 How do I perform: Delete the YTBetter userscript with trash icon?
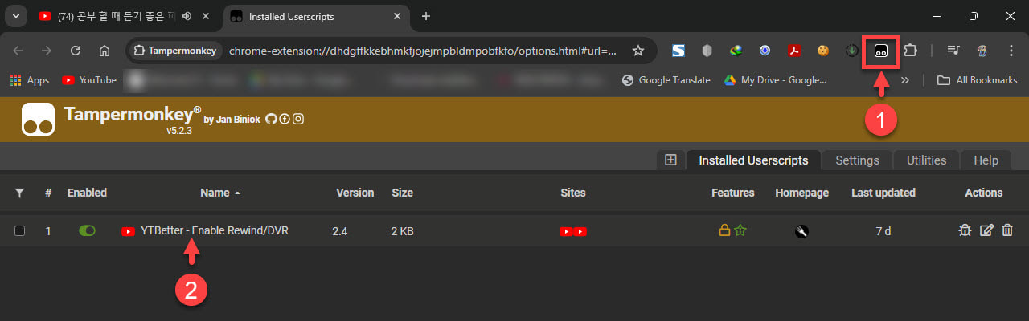pyautogui.click(x=1007, y=230)
